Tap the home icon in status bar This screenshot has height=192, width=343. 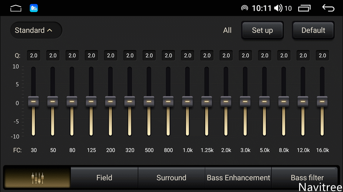pyautogui.click(x=16, y=8)
